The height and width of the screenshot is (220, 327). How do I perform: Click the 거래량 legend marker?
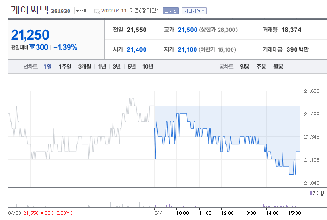(x=311, y=193)
